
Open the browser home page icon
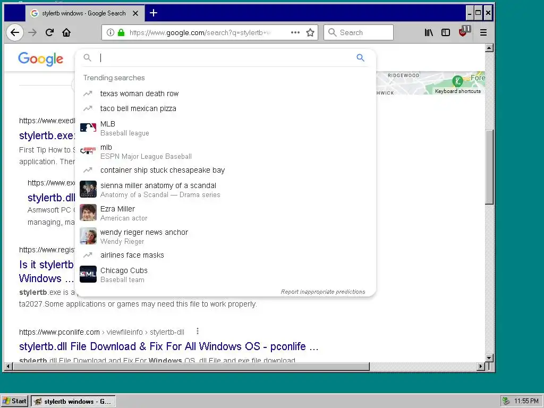(x=66, y=32)
